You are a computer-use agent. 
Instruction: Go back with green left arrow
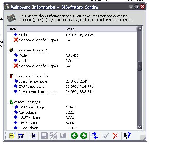[74, 136]
